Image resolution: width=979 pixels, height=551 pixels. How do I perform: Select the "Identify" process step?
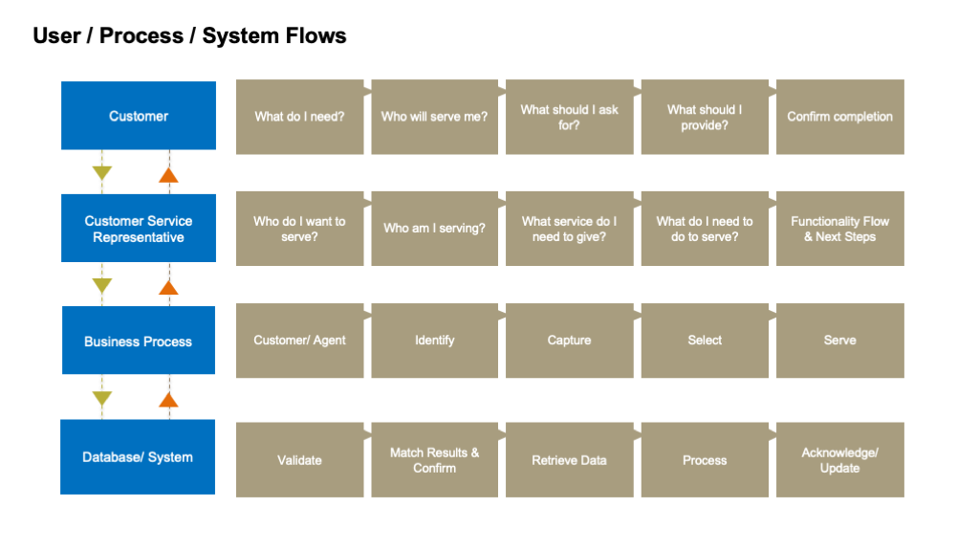tap(434, 341)
